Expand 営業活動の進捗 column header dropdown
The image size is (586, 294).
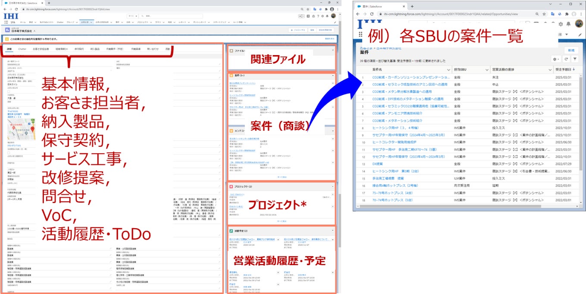click(550, 70)
